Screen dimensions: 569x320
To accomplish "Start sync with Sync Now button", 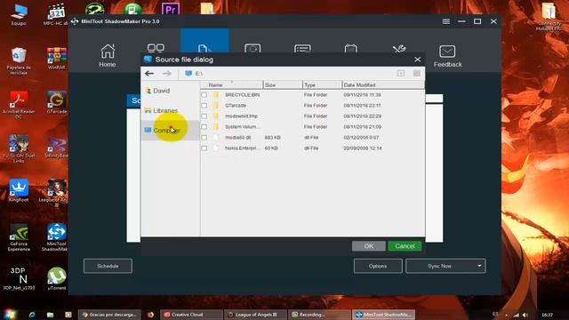I will (x=439, y=266).
